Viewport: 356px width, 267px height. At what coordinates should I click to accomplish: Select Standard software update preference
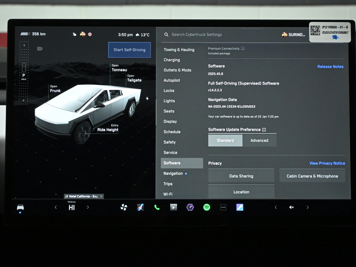tap(225, 140)
